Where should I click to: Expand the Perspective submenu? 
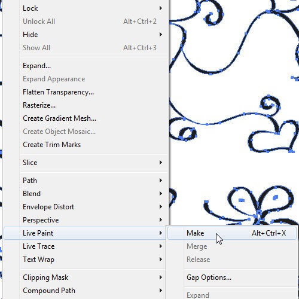point(94,220)
